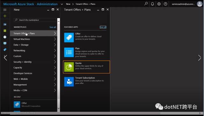The image size is (204, 116).
Task: Click Tenant Offers + Plans breadcrumb
Action: 85,4
